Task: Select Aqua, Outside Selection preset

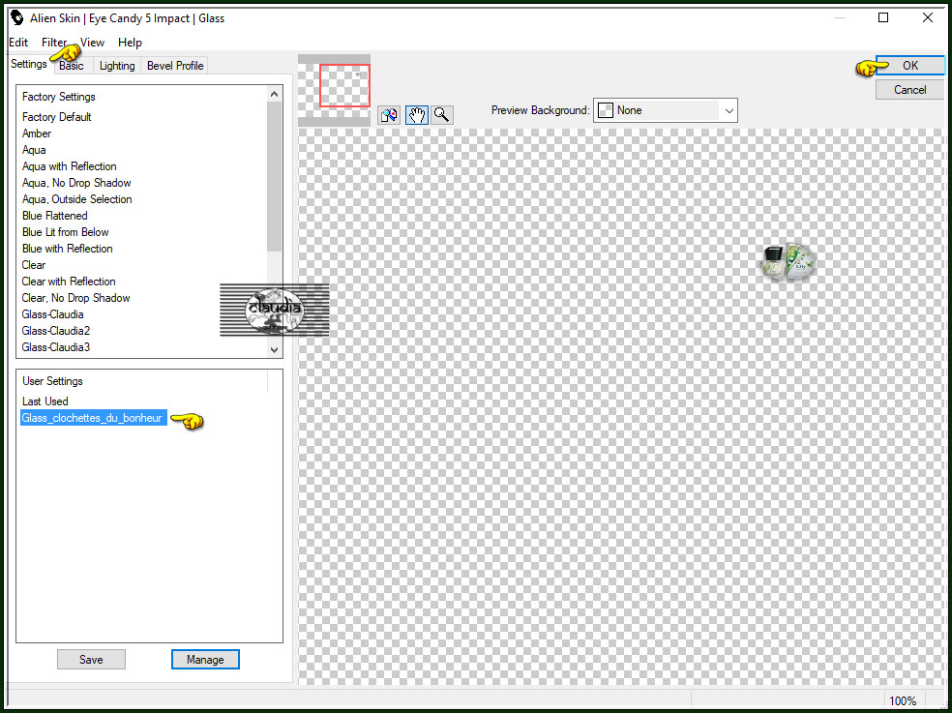Action: pyautogui.click(x=77, y=199)
